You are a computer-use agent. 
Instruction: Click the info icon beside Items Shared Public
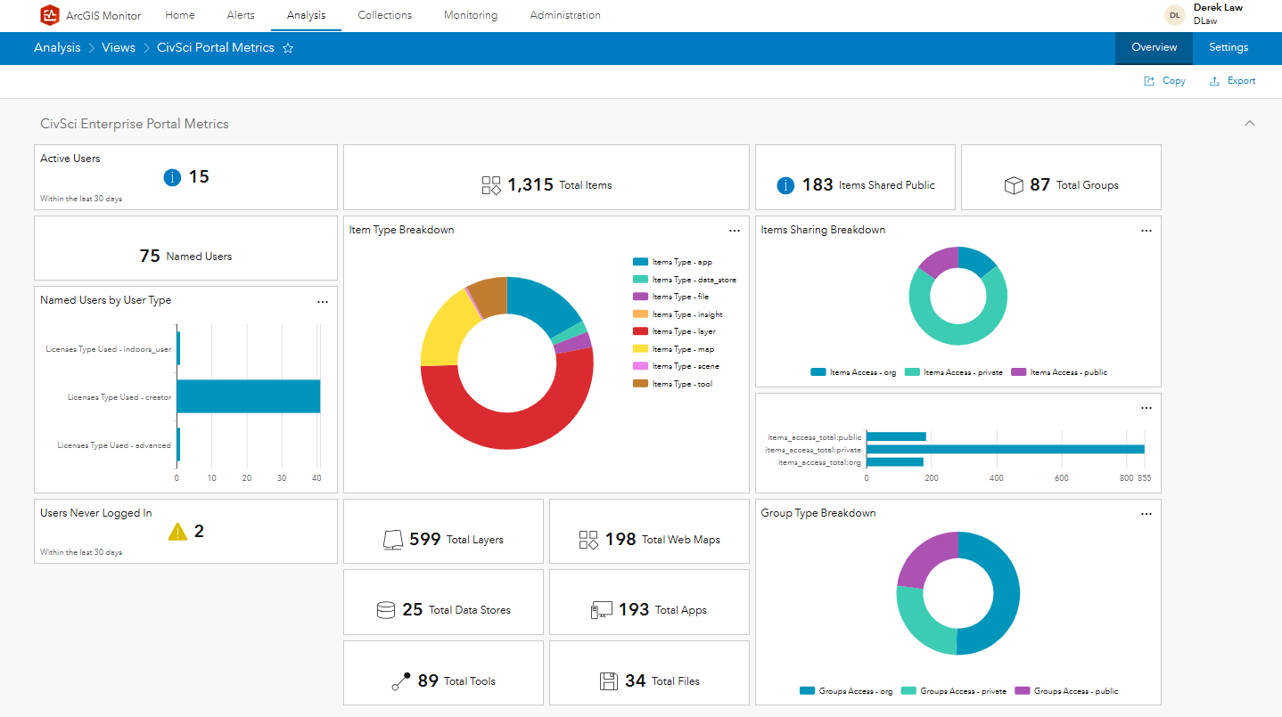coord(785,185)
